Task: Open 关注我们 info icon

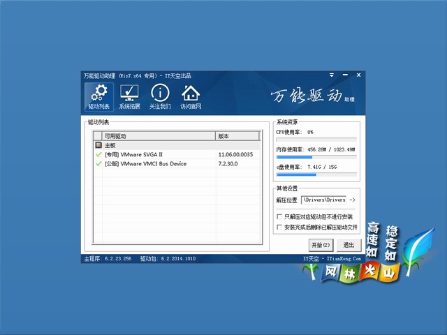Action: tap(160, 97)
